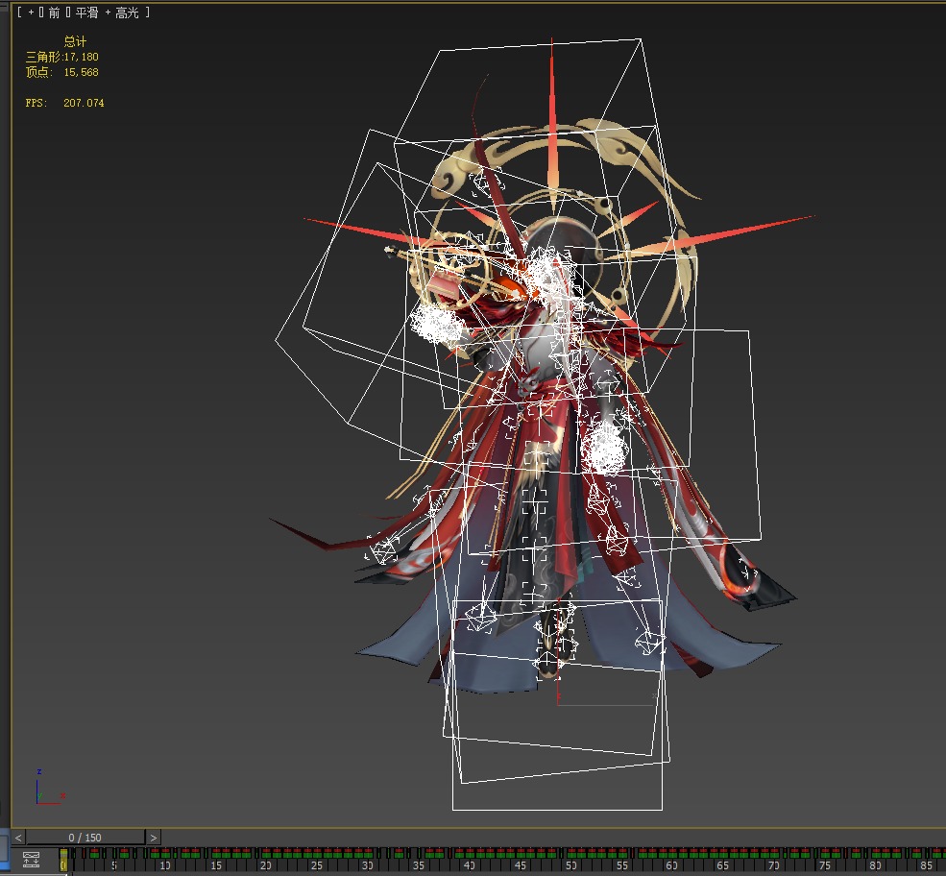946x876 pixels.
Task: Click the next frame arrow button
Action: pyautogui.click(x=154, y=838)
